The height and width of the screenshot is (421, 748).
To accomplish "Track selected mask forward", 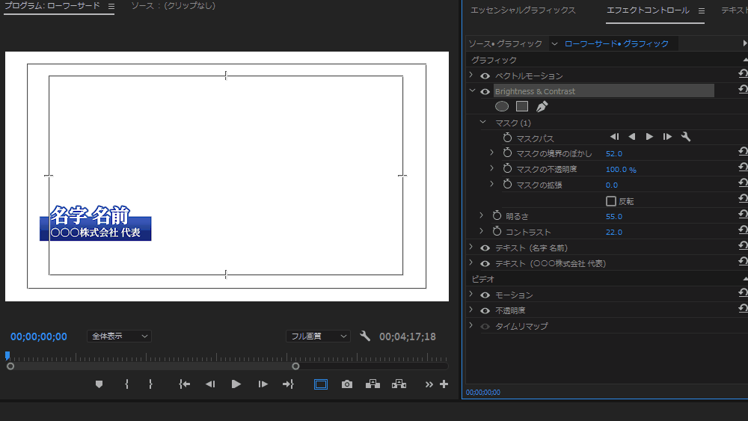I will pos(649,137).
